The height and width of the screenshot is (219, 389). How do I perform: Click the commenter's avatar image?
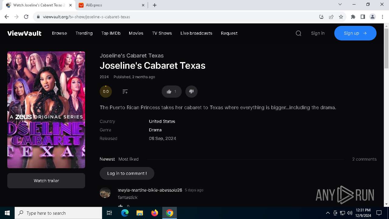[105, 193]
